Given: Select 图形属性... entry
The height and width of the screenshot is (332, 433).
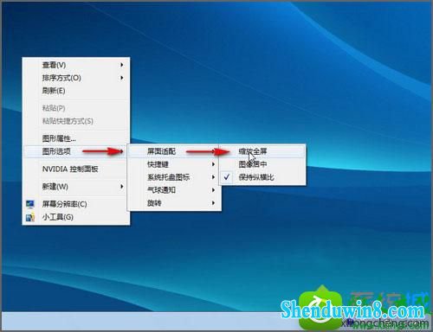Looking at the screenshot, I should pyautogui.click(x=75, y=138).
